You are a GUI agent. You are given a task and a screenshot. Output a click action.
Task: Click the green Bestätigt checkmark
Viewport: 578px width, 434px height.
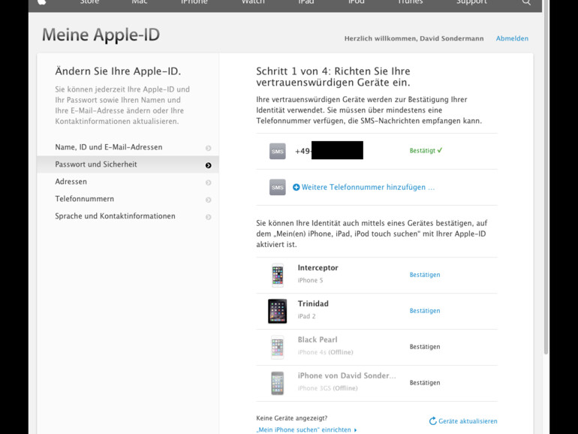[440, 150]
